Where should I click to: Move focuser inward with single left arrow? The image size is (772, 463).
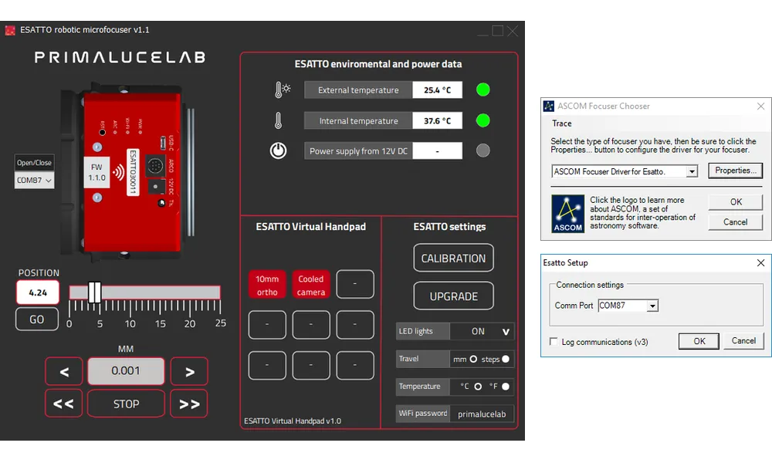(x=64, y=371)
